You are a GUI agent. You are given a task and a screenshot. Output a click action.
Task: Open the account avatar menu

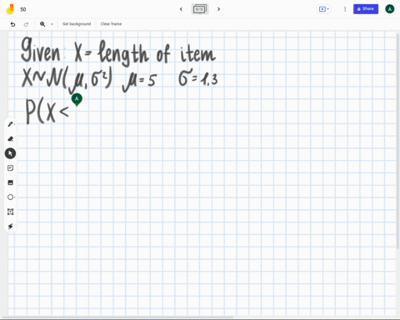coord(390,9)
